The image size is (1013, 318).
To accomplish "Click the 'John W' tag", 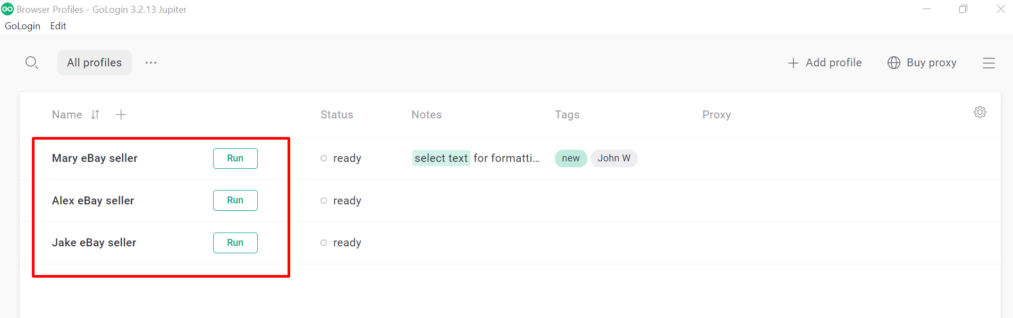I will coord(614,158).
